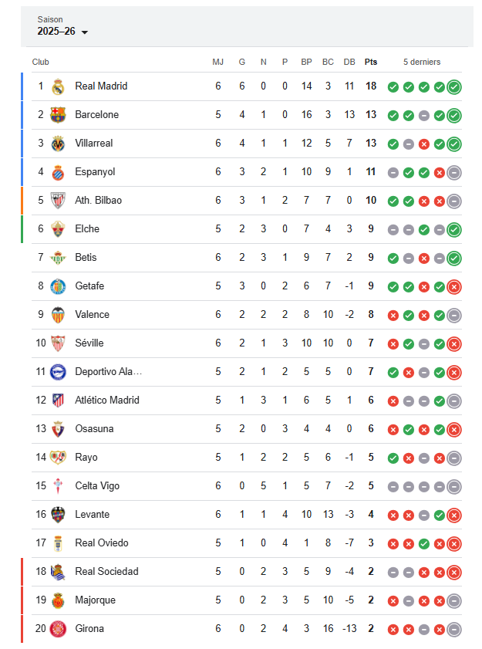
Task: Click the MJ column header
Action: point(218,62)
